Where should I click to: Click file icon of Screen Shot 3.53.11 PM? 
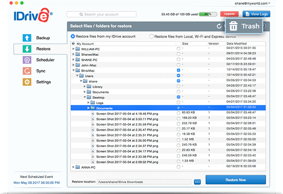click(93, 119)
